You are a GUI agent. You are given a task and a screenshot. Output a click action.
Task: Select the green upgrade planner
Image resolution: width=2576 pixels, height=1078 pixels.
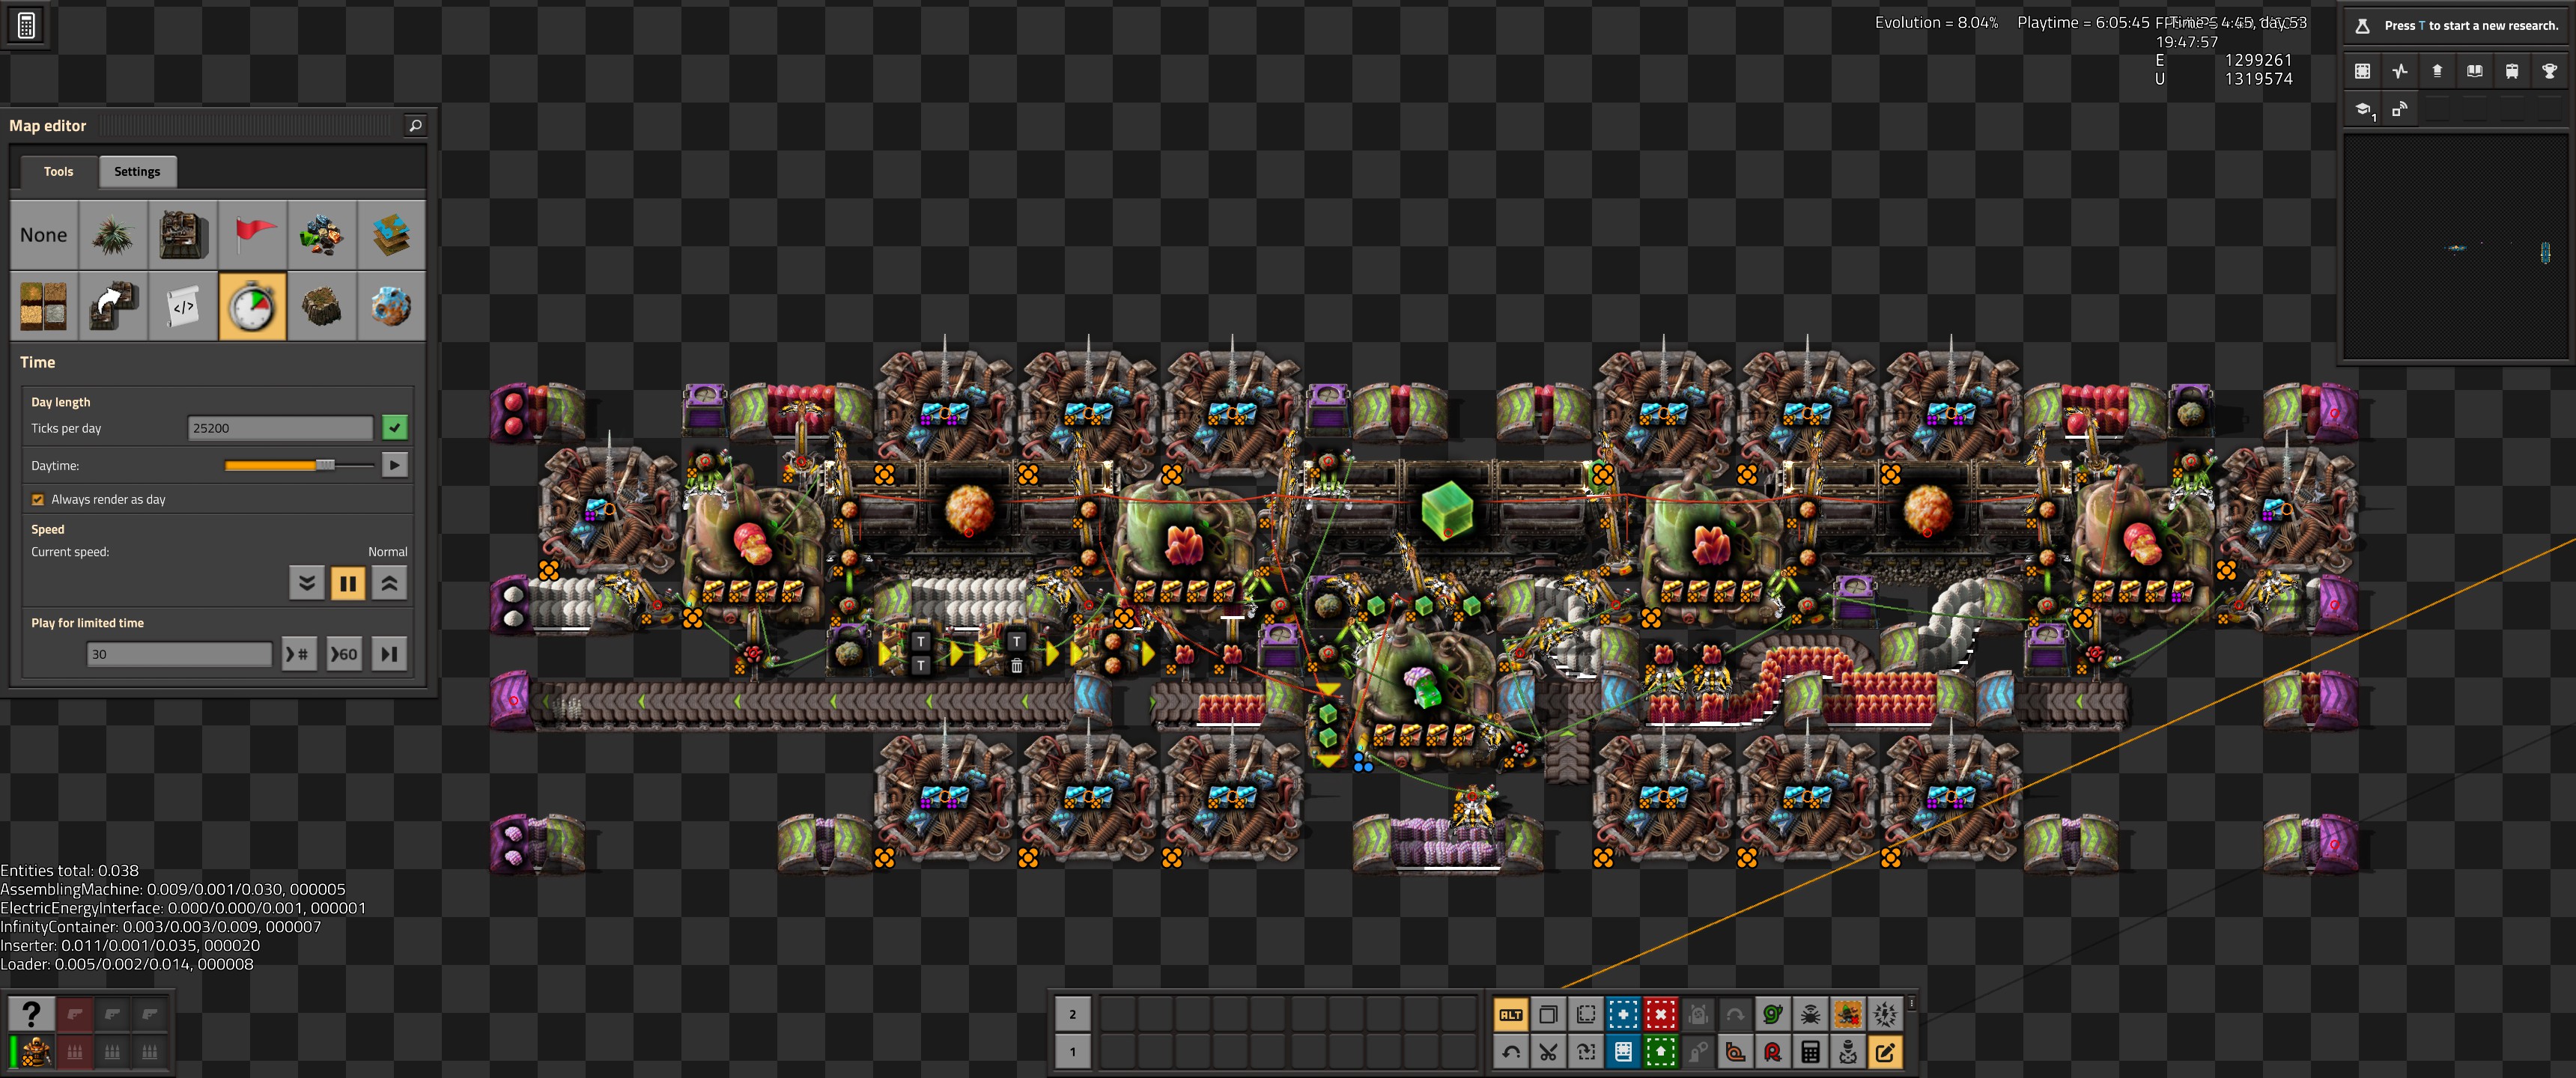[x=1661, y=1052]
